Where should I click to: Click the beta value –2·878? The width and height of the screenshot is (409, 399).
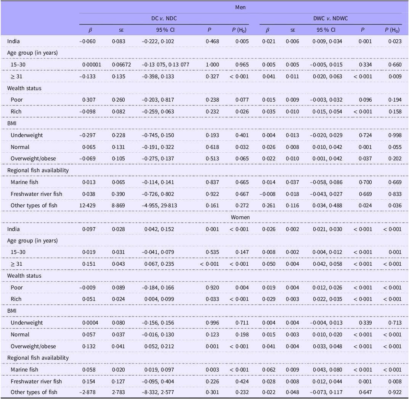click(90, 393)
